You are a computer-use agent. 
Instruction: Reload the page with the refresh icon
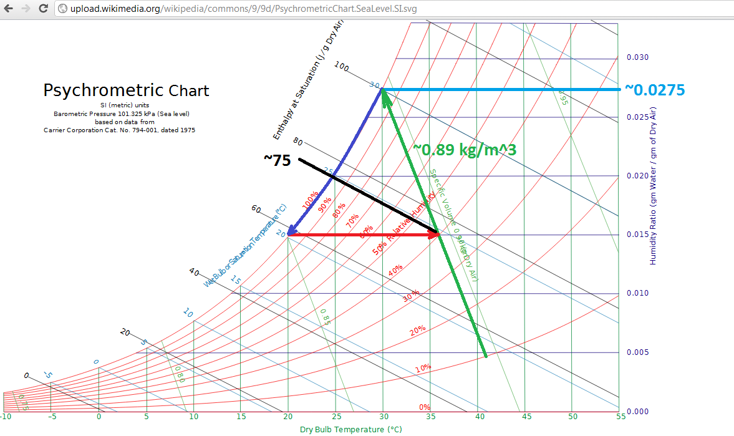pos(43,9)
